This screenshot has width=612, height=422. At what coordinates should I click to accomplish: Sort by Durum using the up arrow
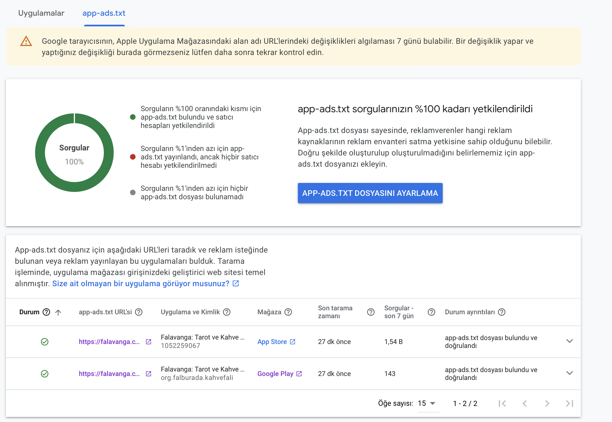(58, 312)
